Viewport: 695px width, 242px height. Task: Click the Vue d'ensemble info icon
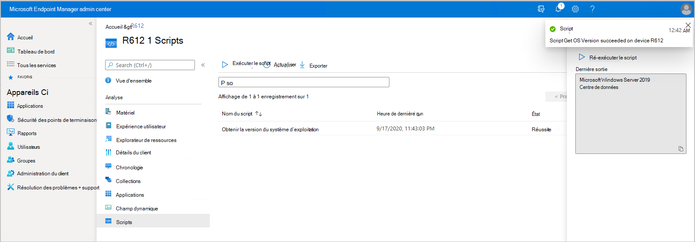(x=108, y=80)
